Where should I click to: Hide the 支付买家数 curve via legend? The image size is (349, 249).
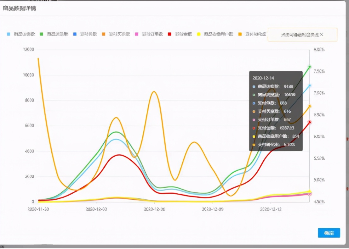tap(116, 34)
